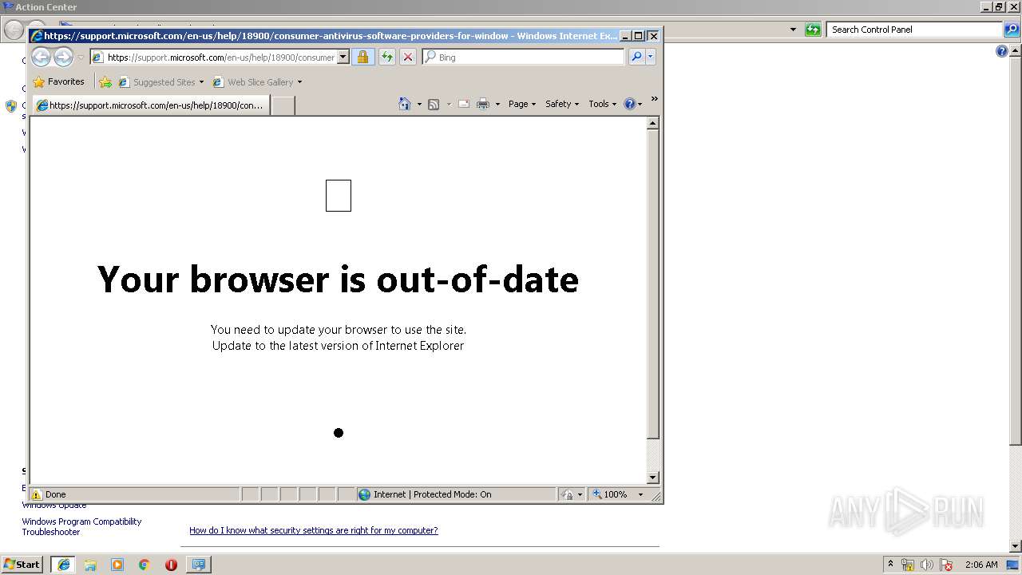Open Windows Explorer folder taskbar icon
Viewport: 1022px width, 575px height.
(x=90, y=565)
